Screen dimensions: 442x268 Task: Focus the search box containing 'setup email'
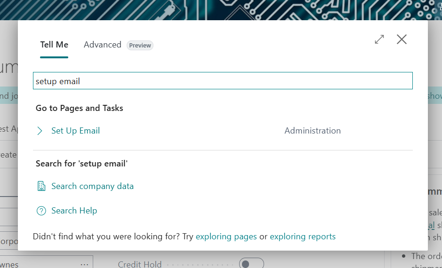click(x=223, y=81)
